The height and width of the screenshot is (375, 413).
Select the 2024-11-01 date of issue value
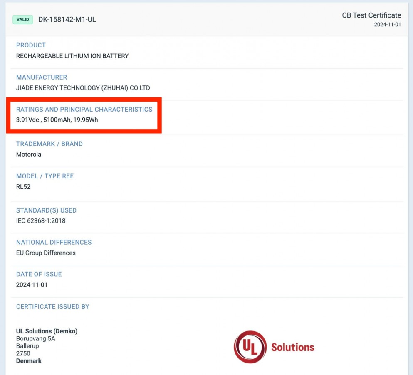[32, 285]
